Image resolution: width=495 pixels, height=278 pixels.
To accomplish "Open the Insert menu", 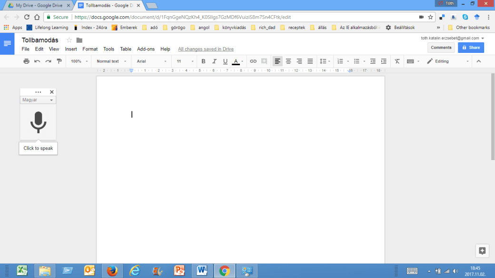I will [x=71, y=49].
